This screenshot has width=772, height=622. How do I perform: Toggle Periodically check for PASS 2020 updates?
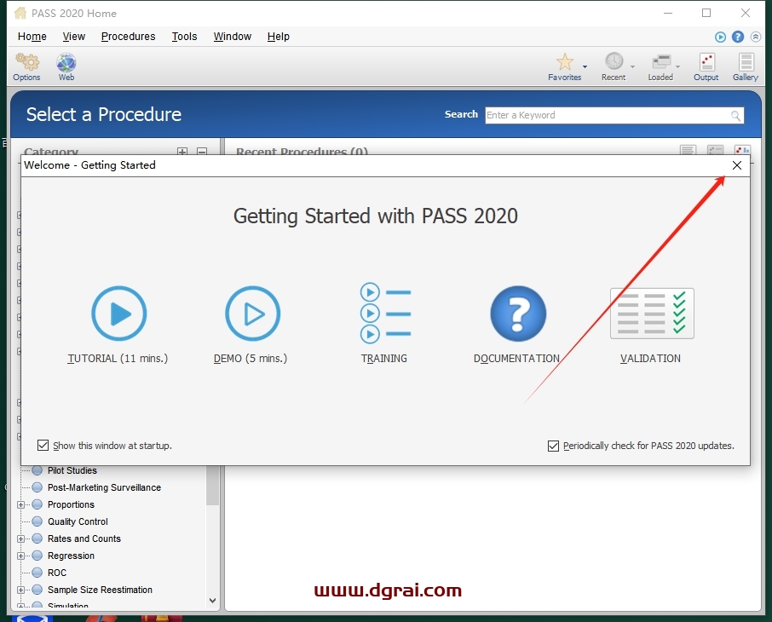pyautogui.click(x=553, y=446)
